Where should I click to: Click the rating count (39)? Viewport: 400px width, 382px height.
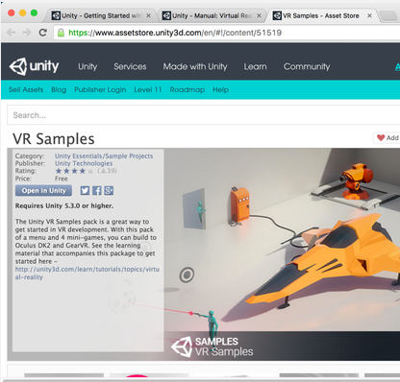[107, 171]
